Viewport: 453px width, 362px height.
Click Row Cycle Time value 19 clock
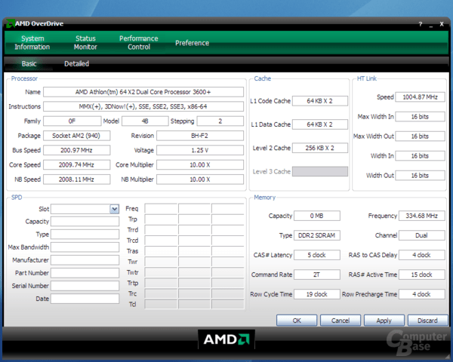(x=317, y=294)
